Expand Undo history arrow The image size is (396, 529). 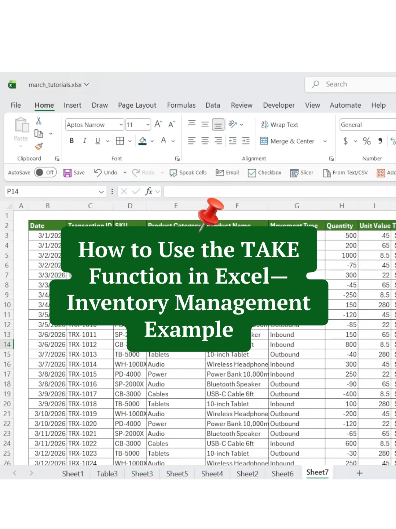pyautogui.click(x=125, y=173)
